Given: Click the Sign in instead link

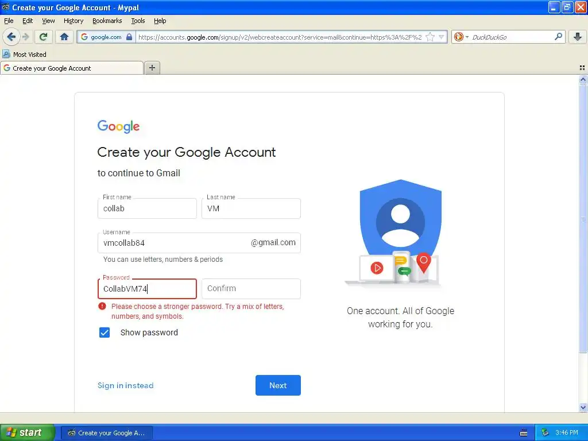Looking at the screenshot, I should tap(125, 385).
